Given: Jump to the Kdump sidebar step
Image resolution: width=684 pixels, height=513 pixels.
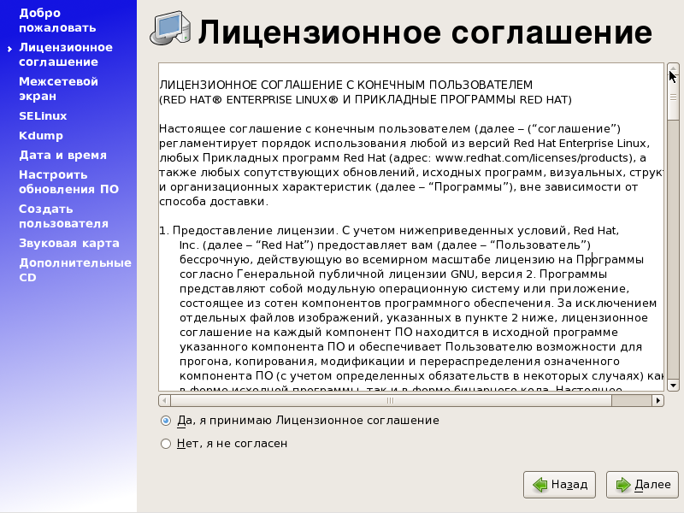Looking at the screenshot, I should pyautogui.click(x=41, y=135).
